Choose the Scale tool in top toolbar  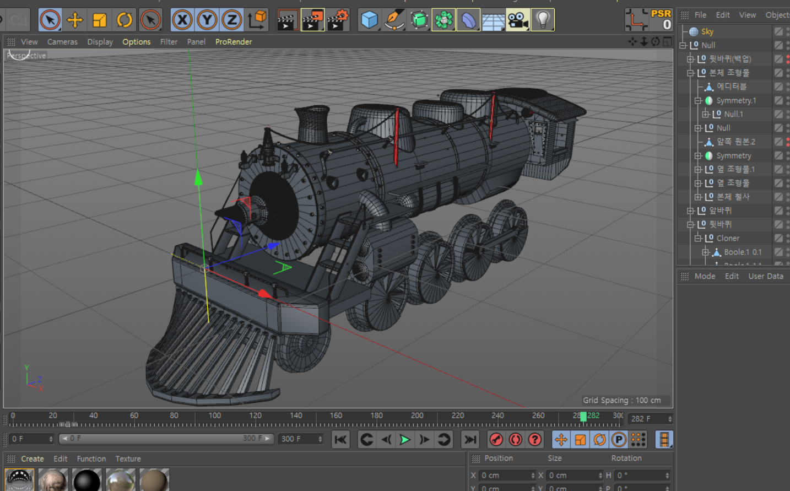[100, 20]
